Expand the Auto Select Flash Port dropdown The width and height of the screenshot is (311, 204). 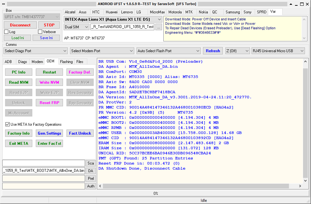coord(168,51)
